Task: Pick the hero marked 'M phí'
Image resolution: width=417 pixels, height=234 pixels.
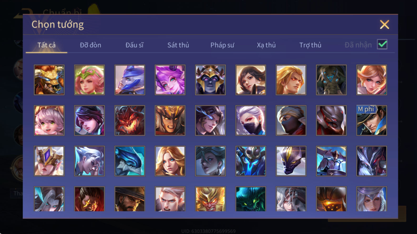Action: click(372, 120)
